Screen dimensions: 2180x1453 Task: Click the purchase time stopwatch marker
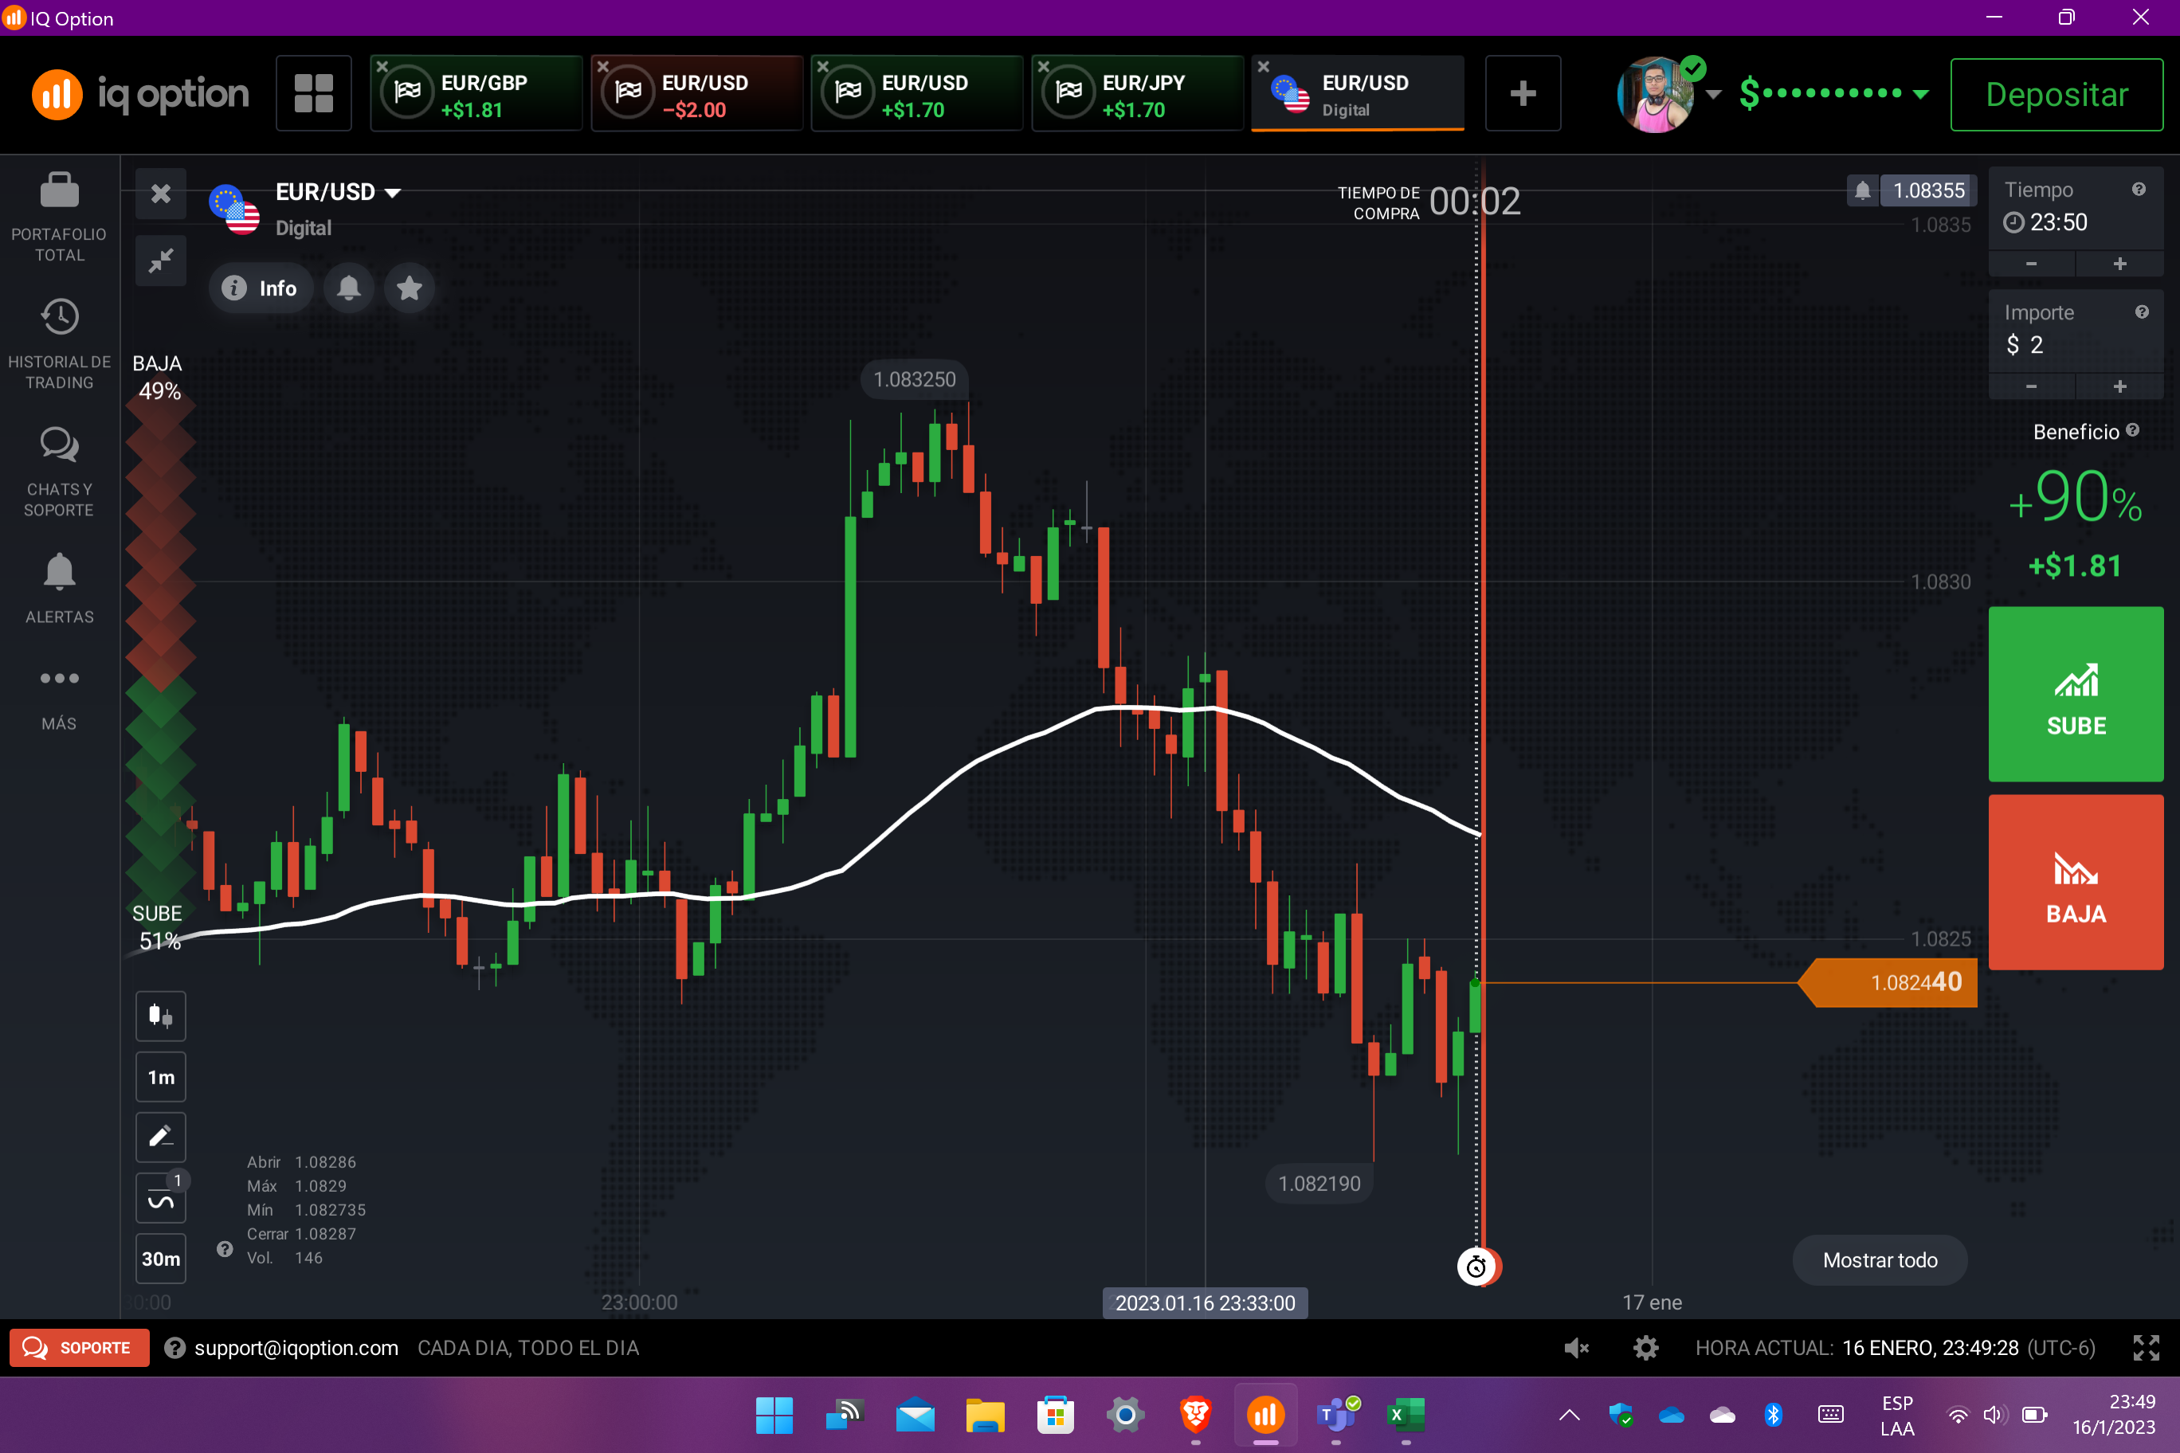click(1476, 1266)
